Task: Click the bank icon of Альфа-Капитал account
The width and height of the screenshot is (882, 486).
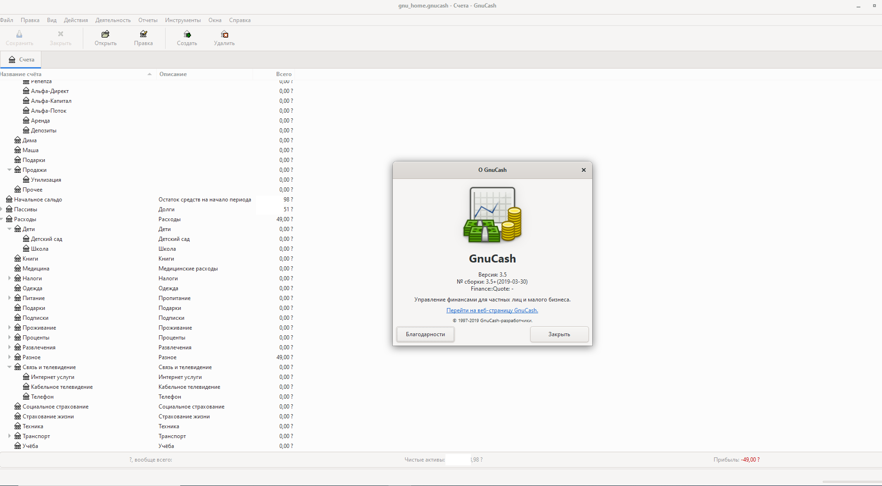Action: (26, 101)
